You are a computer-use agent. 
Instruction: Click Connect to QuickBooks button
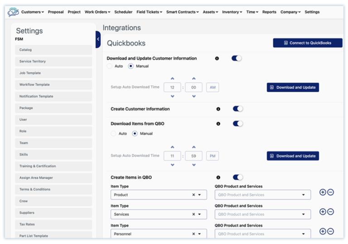(308, 43)
